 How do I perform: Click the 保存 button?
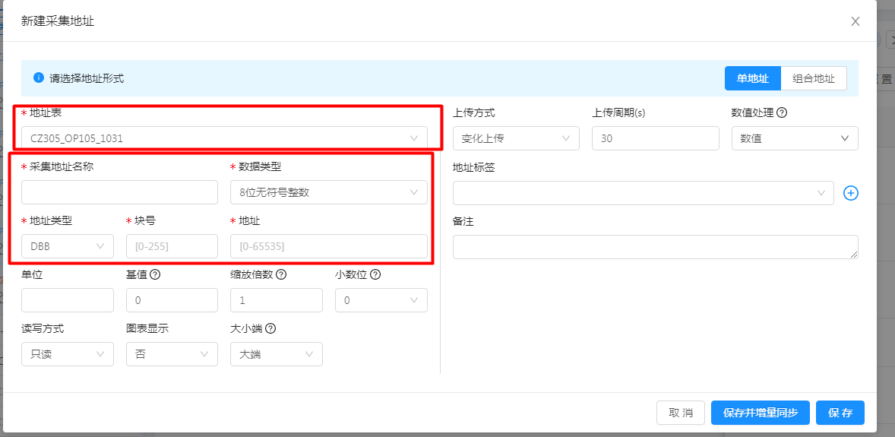pos(840,413)
